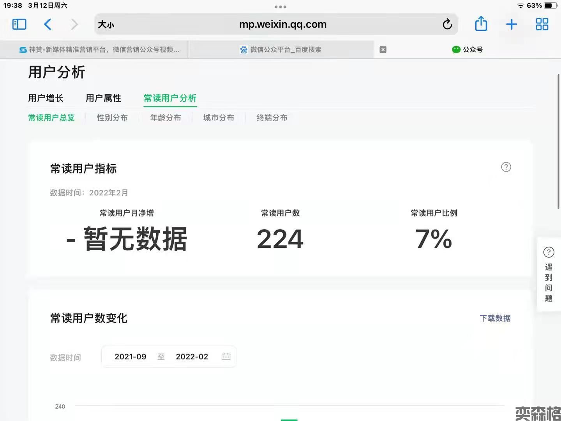Go back to the previous page
This screenshot has width=561, height=421.
pyautogui.click(x=48, y=25)
